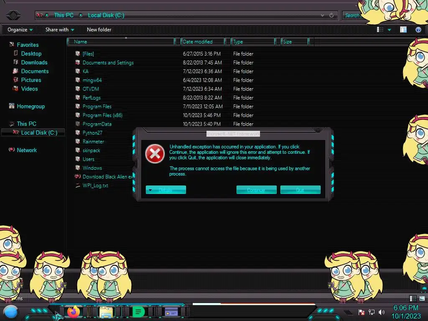Open the view options dropdown arrow
428x321 pixels.
tap(390, 30)
